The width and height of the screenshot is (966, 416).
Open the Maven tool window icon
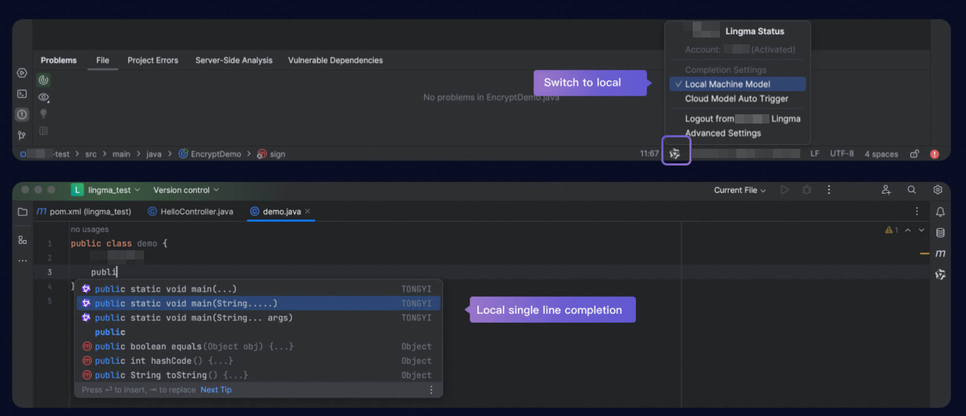(940, 253)
